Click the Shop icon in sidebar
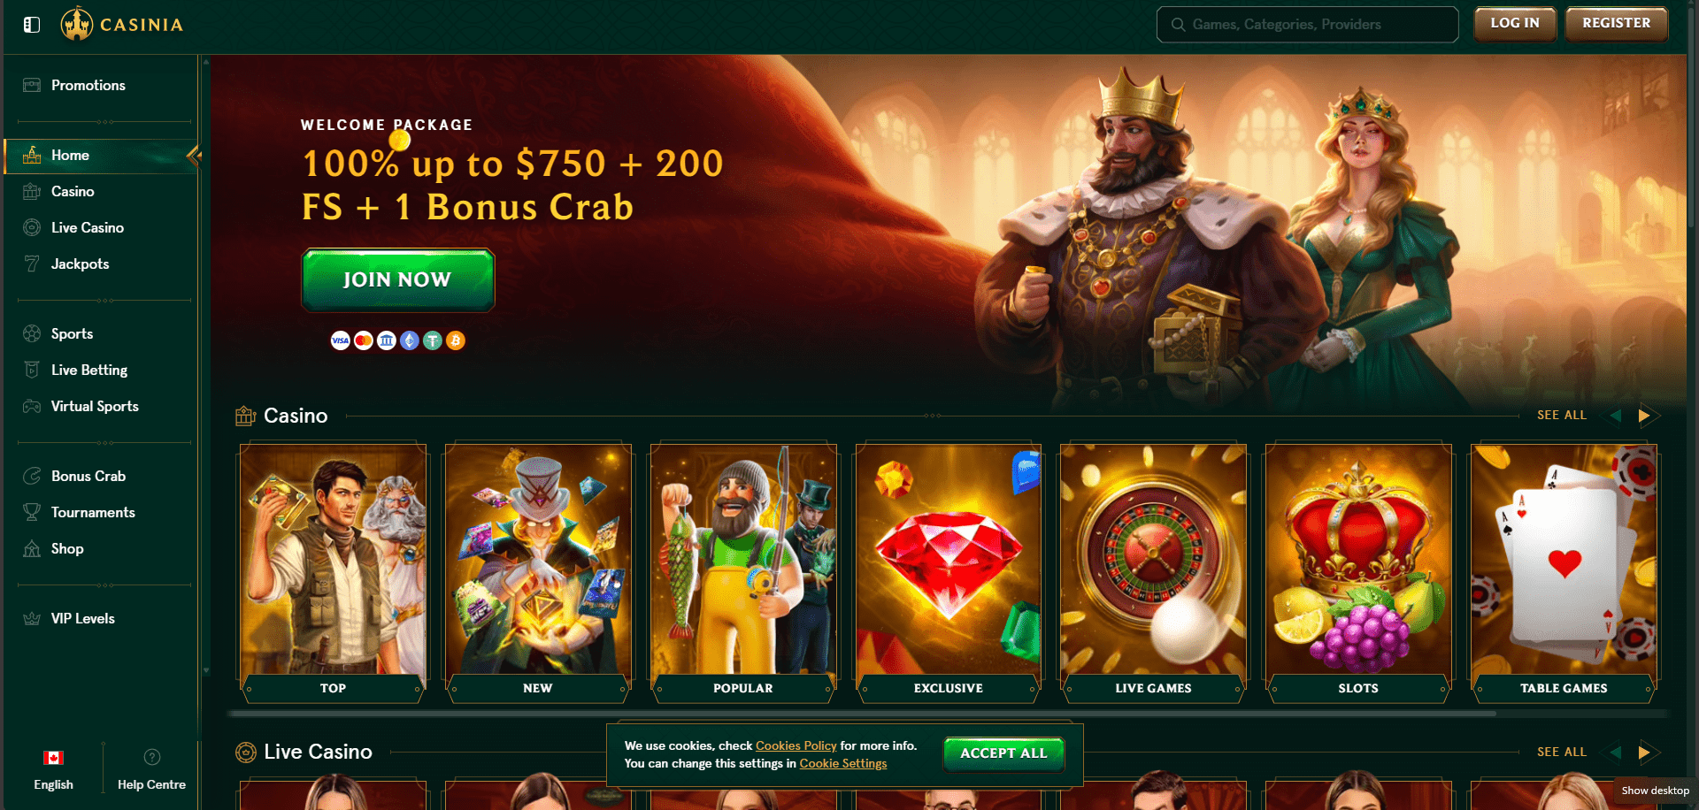This screenshot has height=810, width=1699. coord(32,548)
